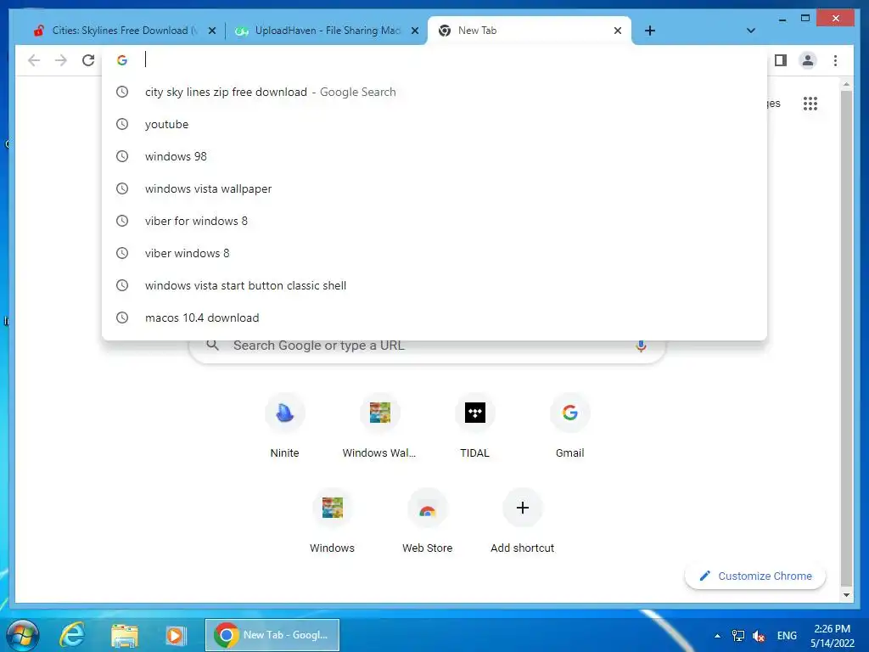This screenshot has width=869, height=652.
Task: Launch Windows Media Player from taskbar
Action: click(x=176, y=635)
